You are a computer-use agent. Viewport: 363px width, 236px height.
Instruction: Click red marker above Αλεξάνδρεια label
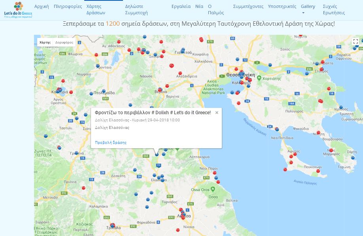(x=180, y=73)
